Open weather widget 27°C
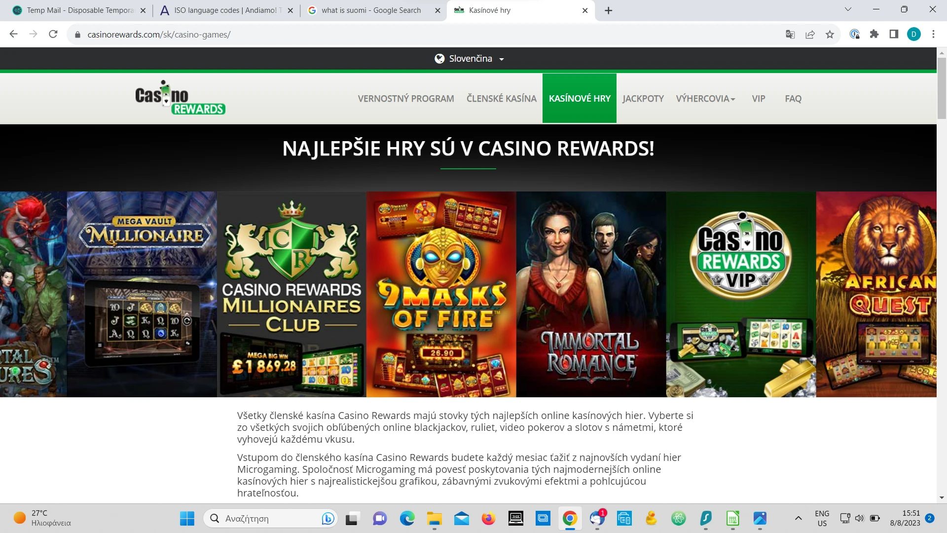This screenshot has height=533, width=947. [42, 518]
